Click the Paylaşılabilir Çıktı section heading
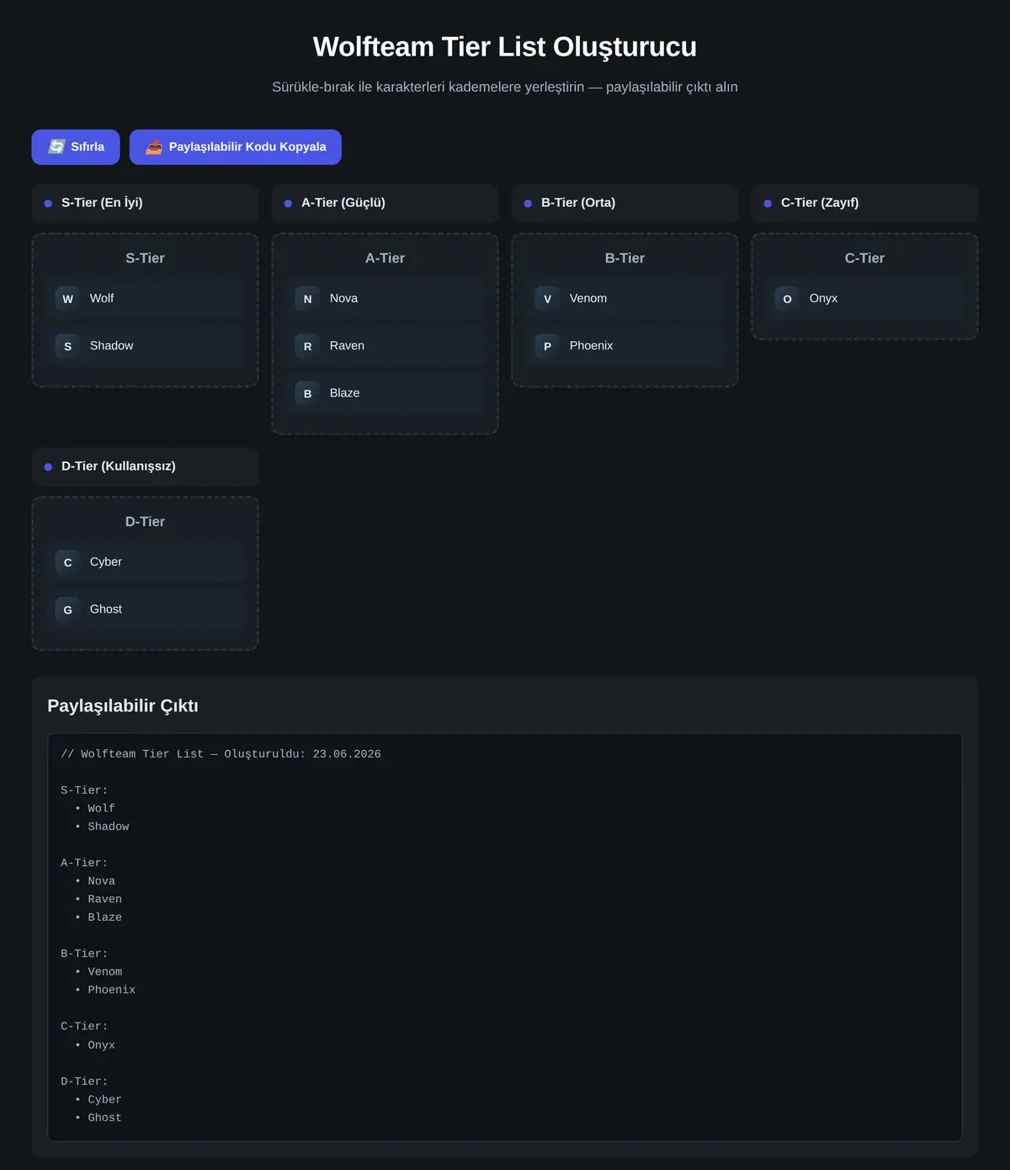 [x=123, y=706]
